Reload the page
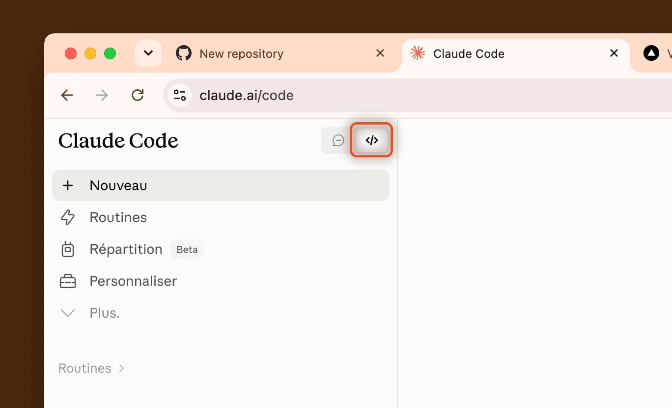This screenshot has width=672, height=408. 138,95
